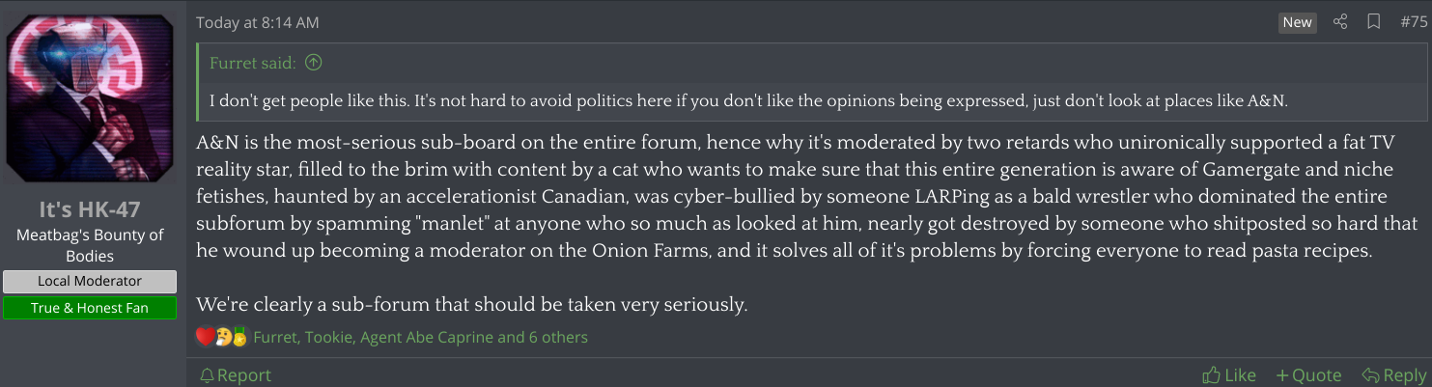Jump to Furret's original post via arrow icon

tap(313, 63)
